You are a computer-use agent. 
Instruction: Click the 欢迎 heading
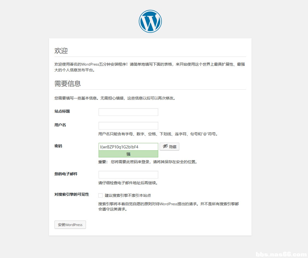point(61,51)
